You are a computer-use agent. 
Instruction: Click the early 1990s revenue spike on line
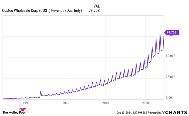[40, 92]
